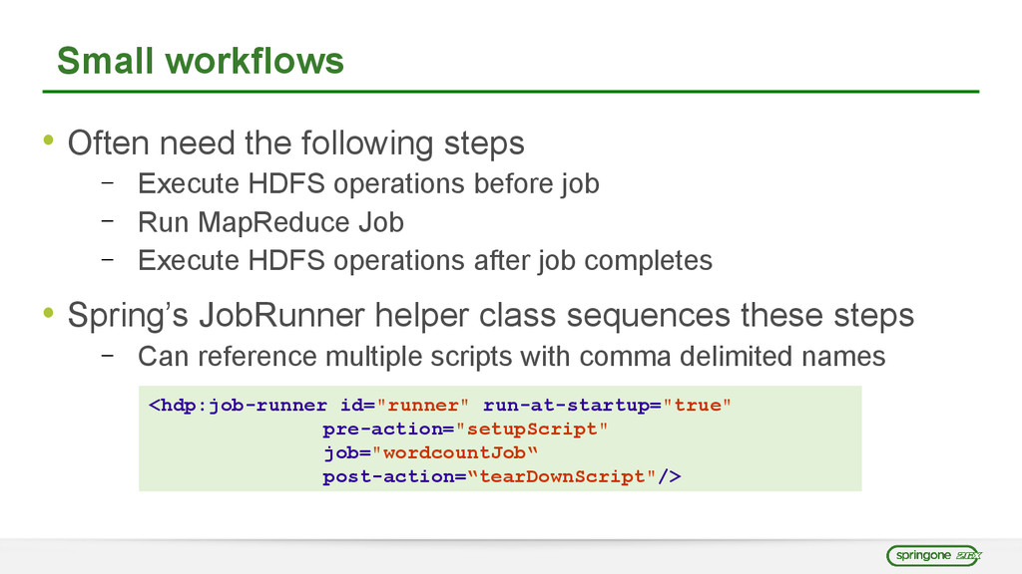The width and height of the screenshot is (1022, 574).
Task: Click the "setupScript" value in code
Action: pyautogui.click(x=532, y=429)
